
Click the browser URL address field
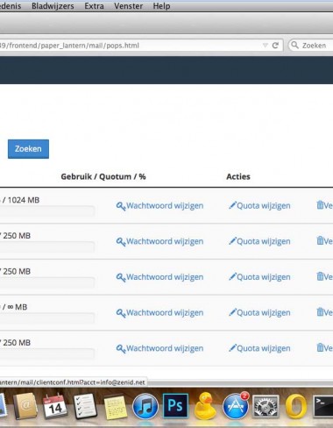point(141,46)
